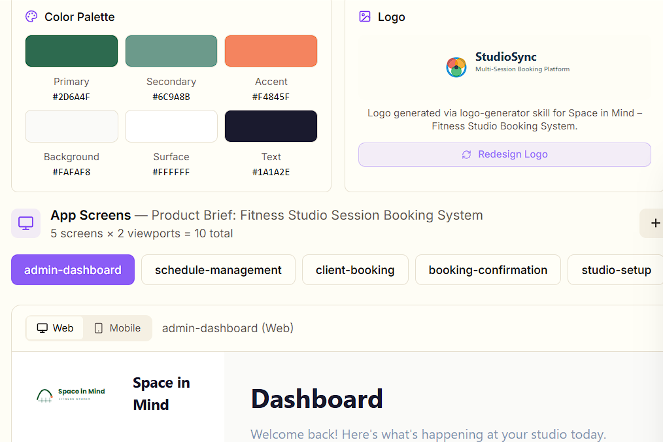Switch to Mobile viewport
Image resolution: width=663 pixels, height=442 pixels.
point(117,328)
